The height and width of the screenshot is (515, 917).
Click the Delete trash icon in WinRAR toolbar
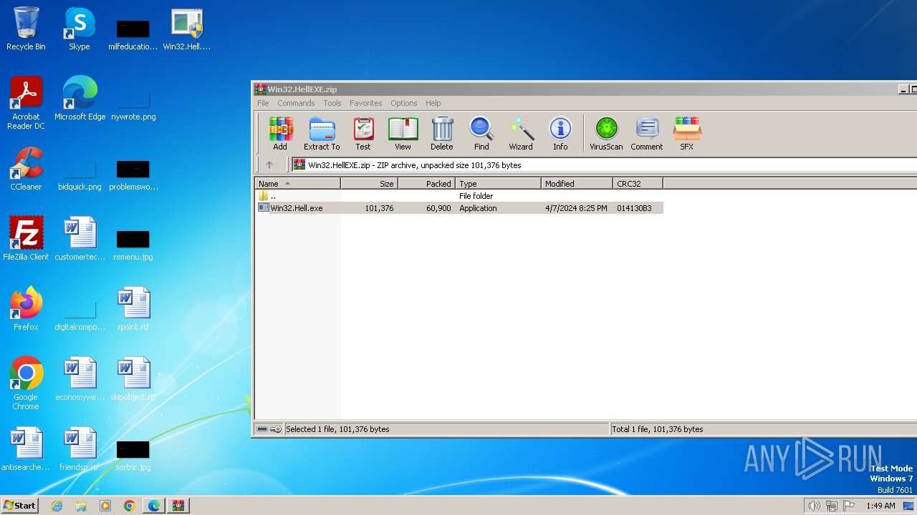(x=441, y=134)
